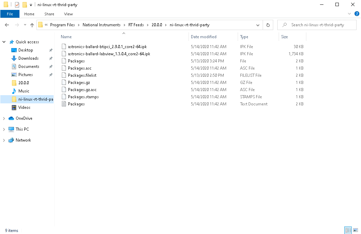Open the File menu
The height and width of the screenshot is (234, 361).
10,14
